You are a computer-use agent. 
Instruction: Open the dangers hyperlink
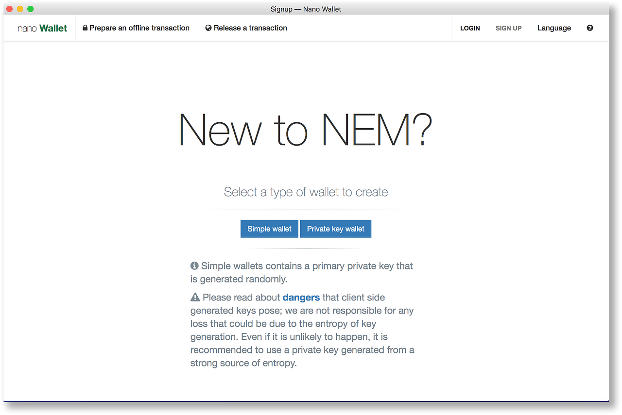click(301, 297)
